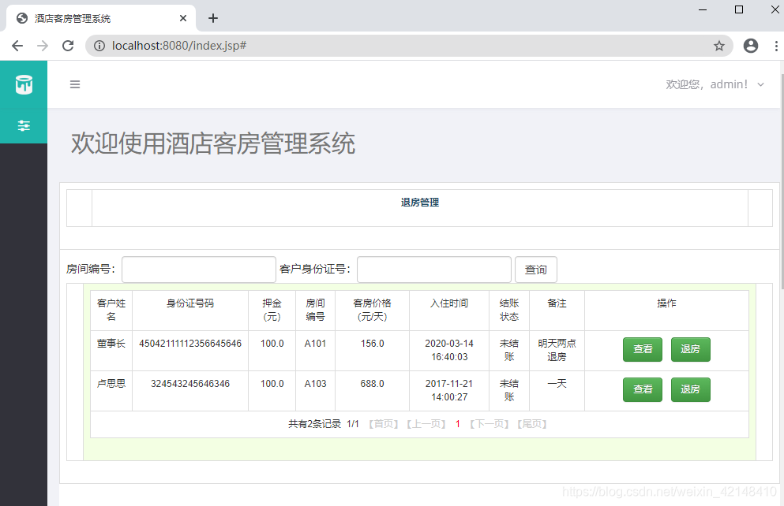Click the 退房管理 heading
Image resolution: width=784 pixels, height=506 pixels.
[420, 203]
